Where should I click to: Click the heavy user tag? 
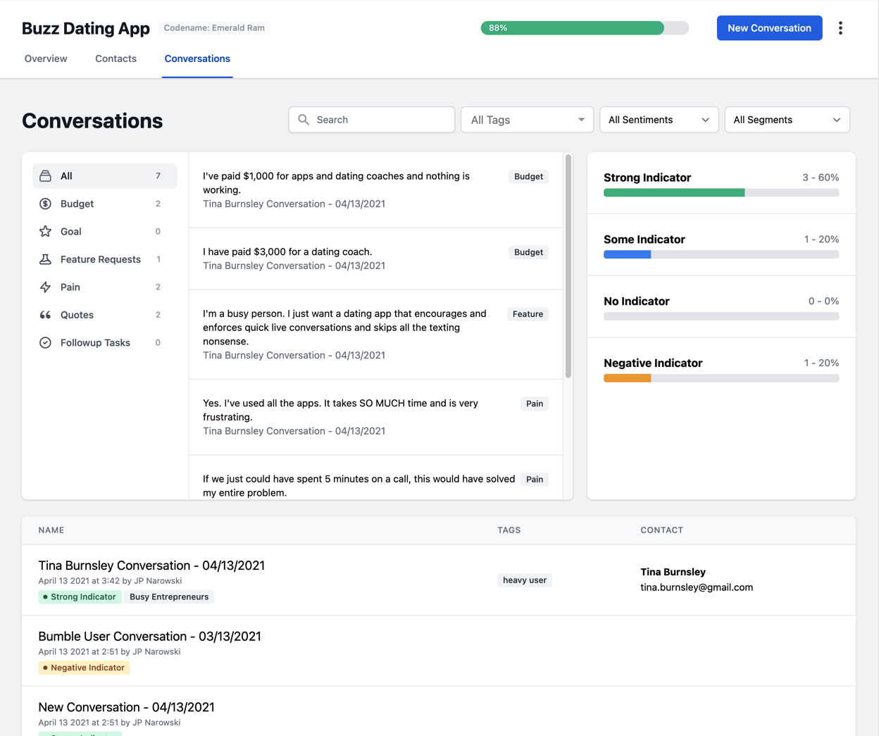pyautogui.click(x=525, y=580)
